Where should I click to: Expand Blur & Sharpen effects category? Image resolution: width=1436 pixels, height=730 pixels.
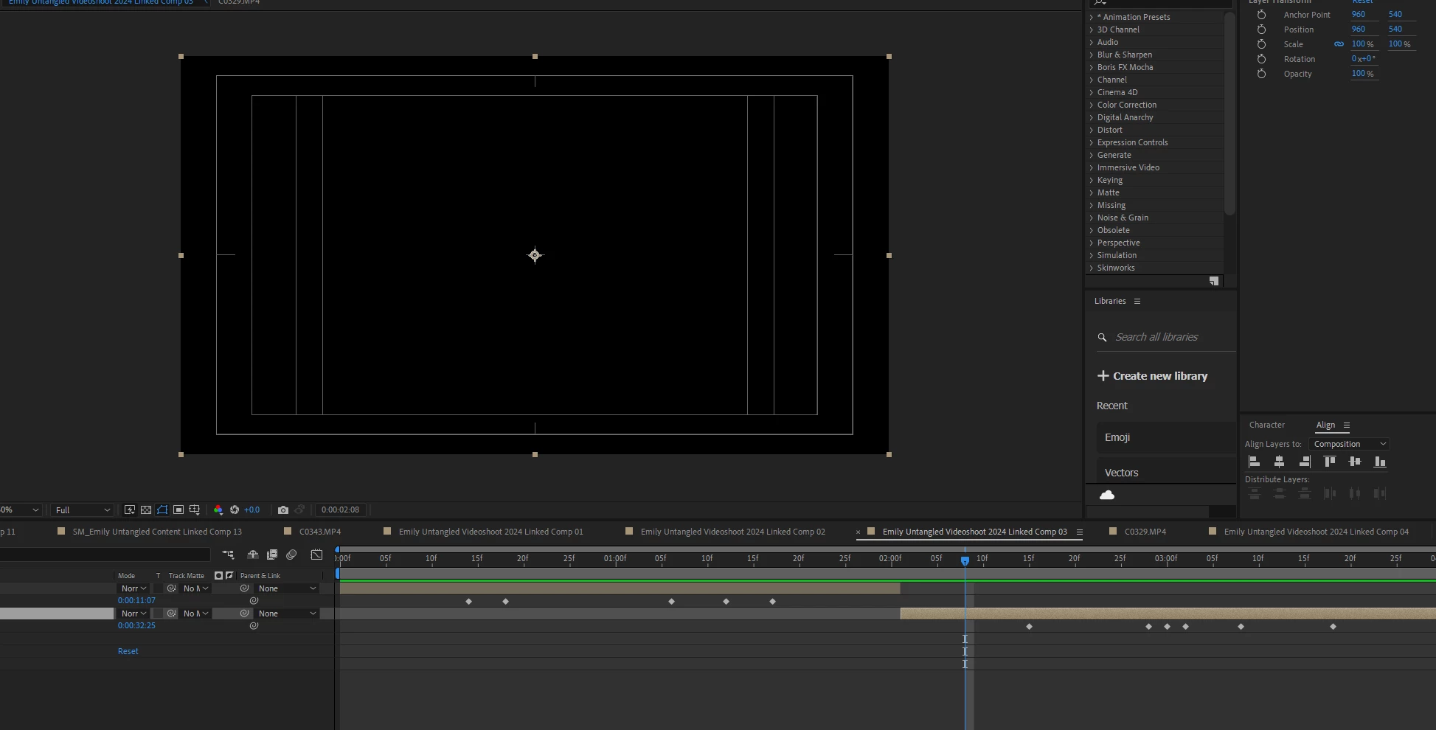pyautogui.click(x=1092, y=55)
